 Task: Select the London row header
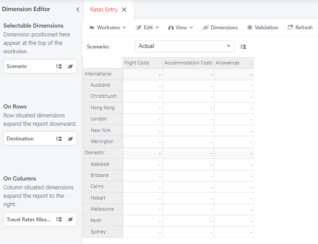click(103, 119)
